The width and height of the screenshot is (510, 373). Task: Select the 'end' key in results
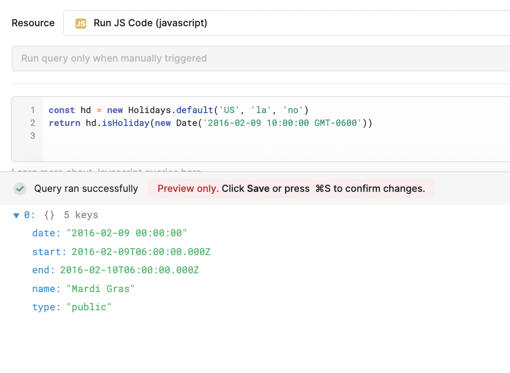coord(41,270)
